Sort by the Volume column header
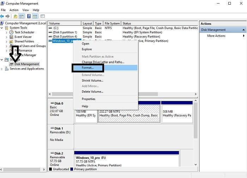The height and width of the screenshot is (178, 247). tap(64, 23)
